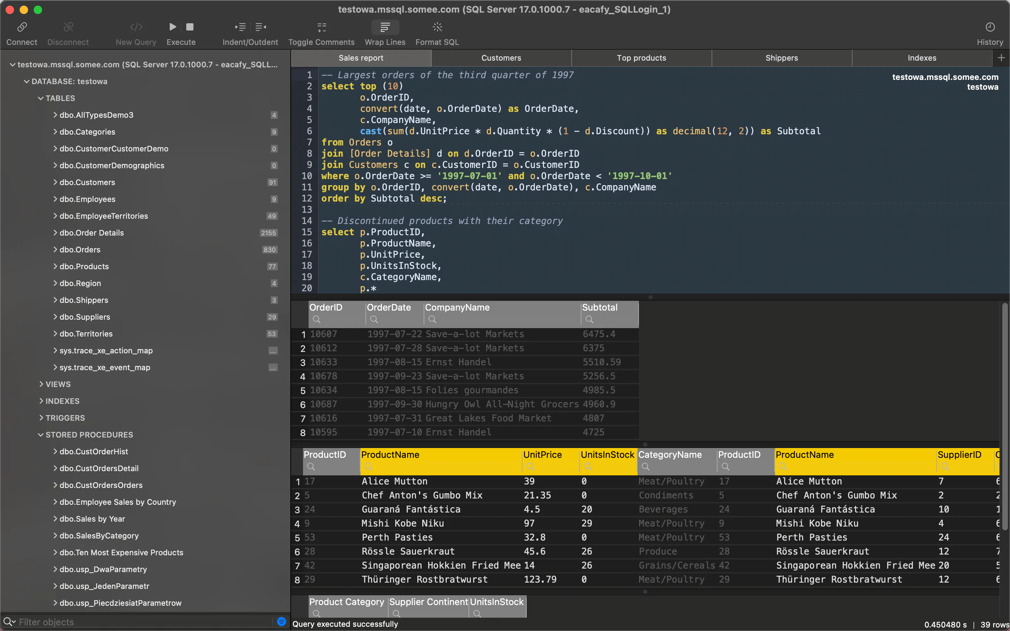The height and width of the screenshot is (631, 1010).
Task: Collapse DATABASE: testowa node
Action: pos(26,81)
